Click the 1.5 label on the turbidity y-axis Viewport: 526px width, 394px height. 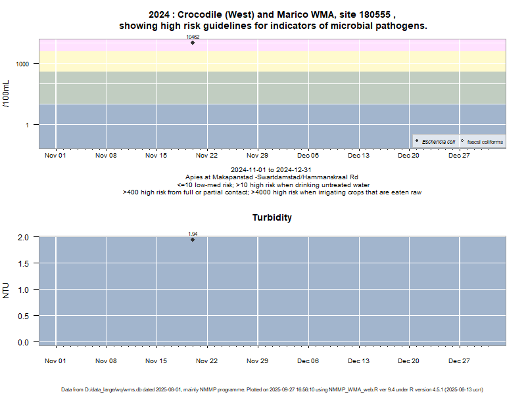(24, 263)
